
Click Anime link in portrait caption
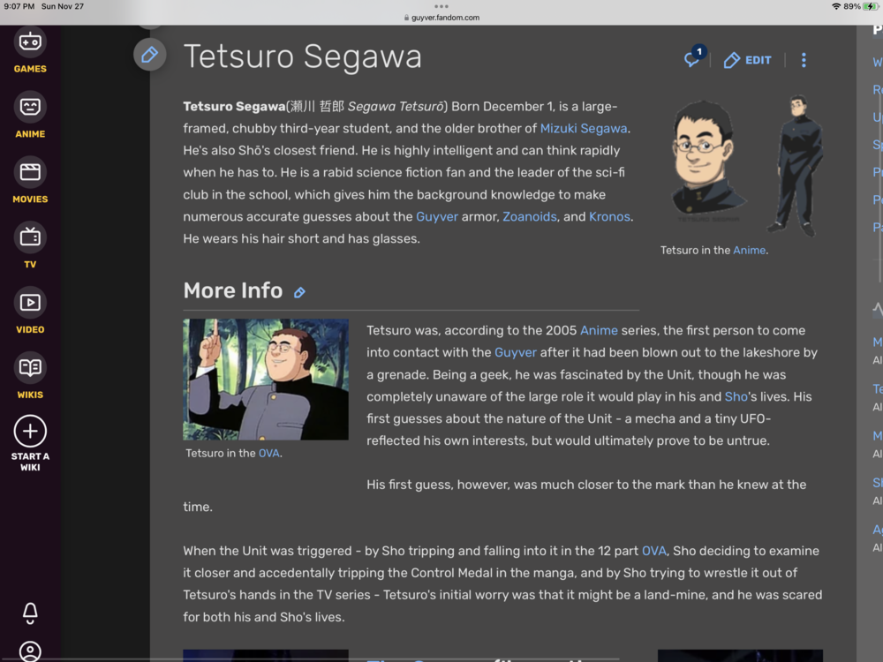point(749,251)
